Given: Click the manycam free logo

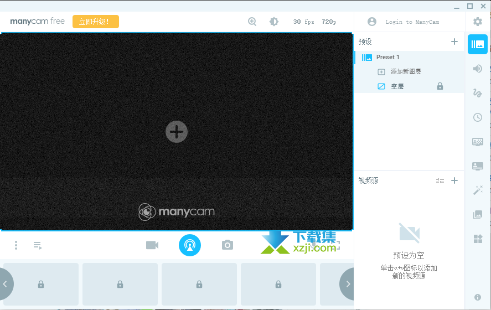Looking at the screenshot, I should coord(37,21).
